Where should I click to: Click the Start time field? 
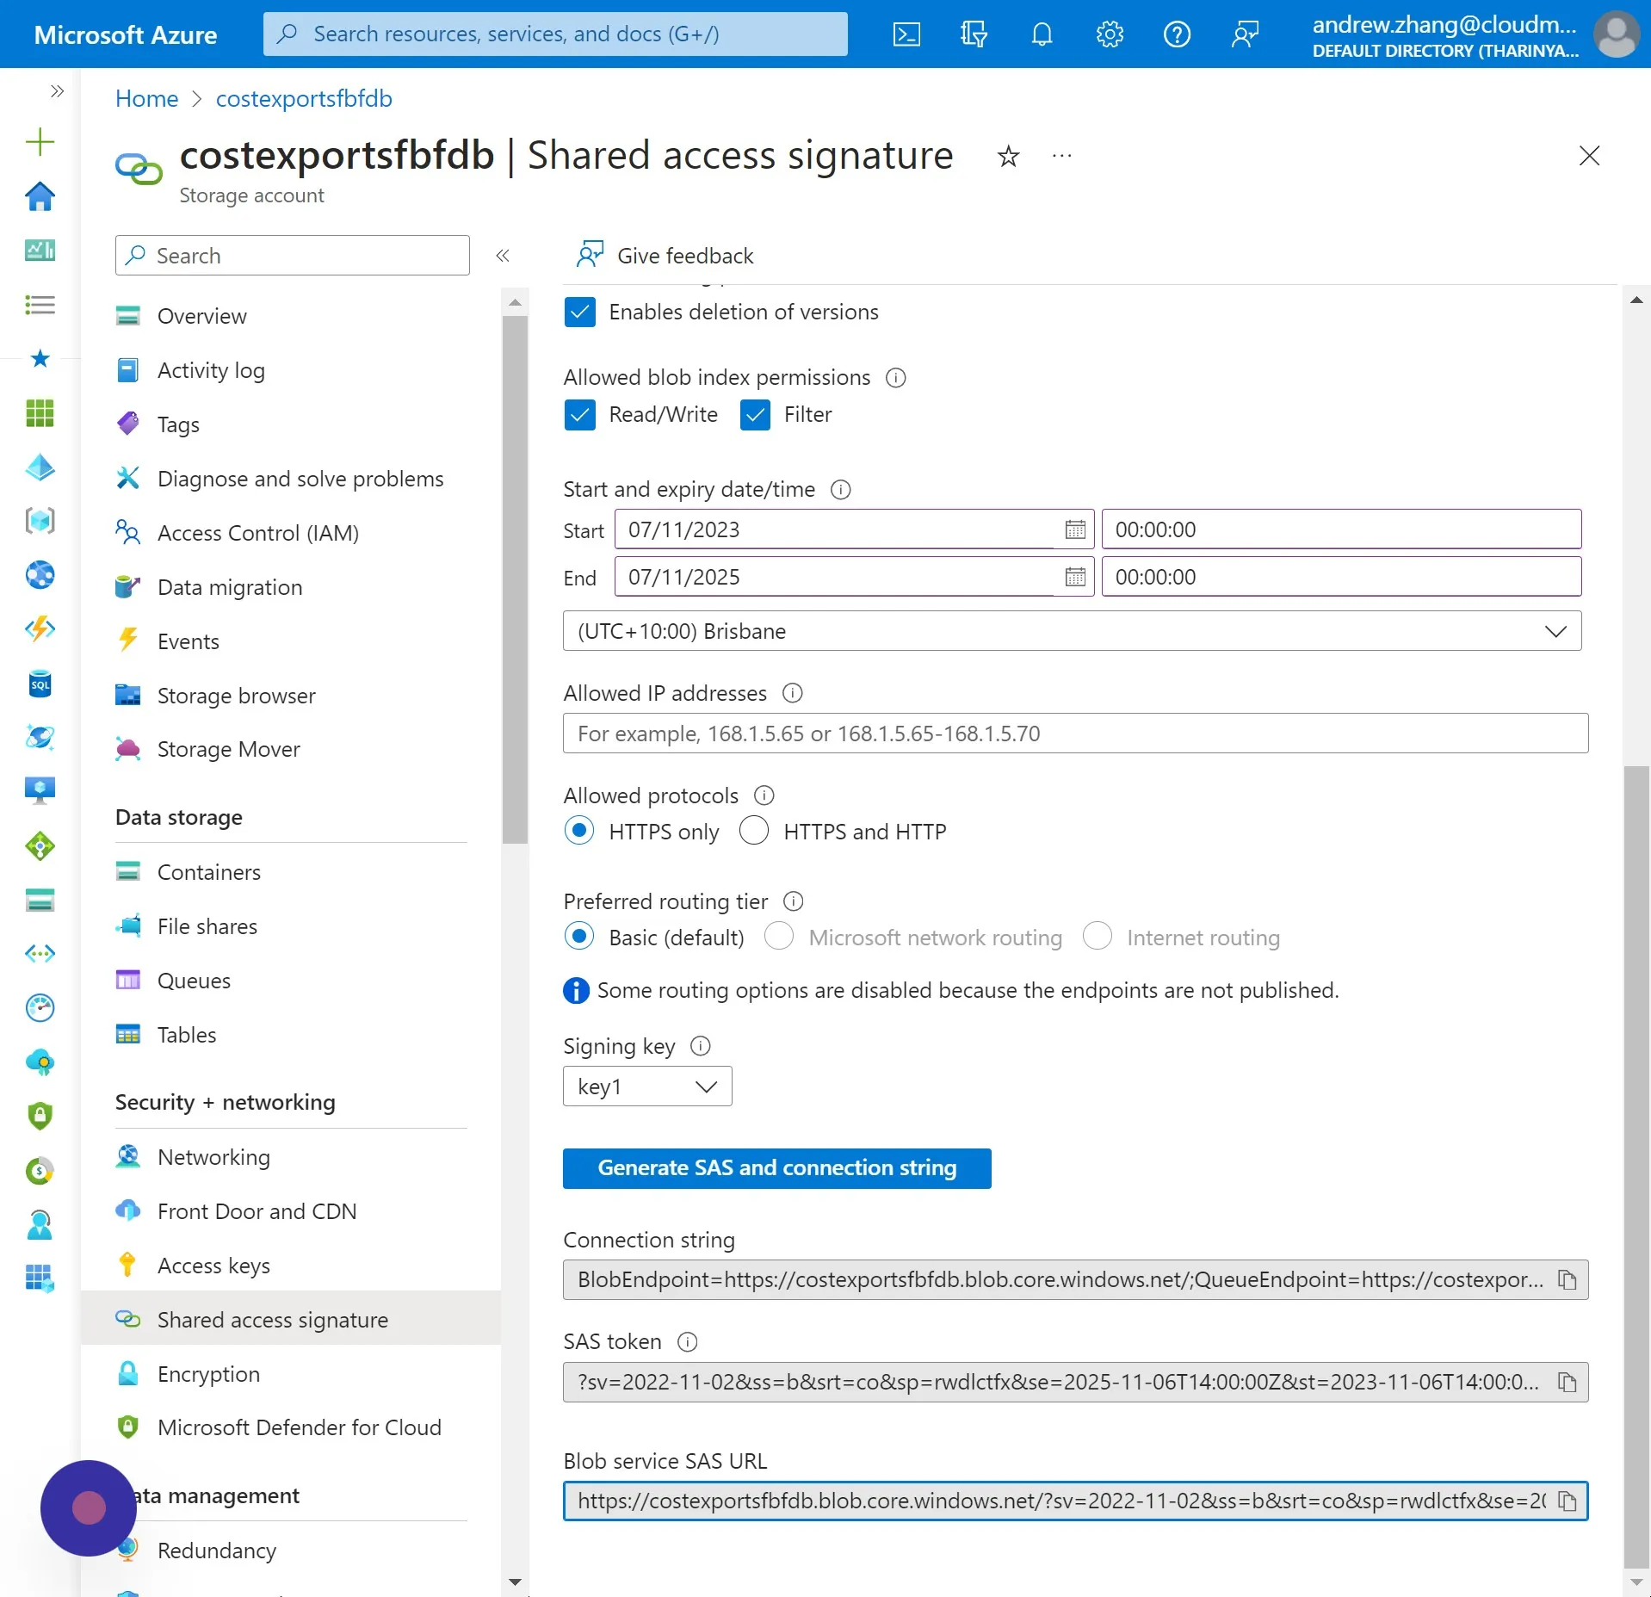point(1341,529)
